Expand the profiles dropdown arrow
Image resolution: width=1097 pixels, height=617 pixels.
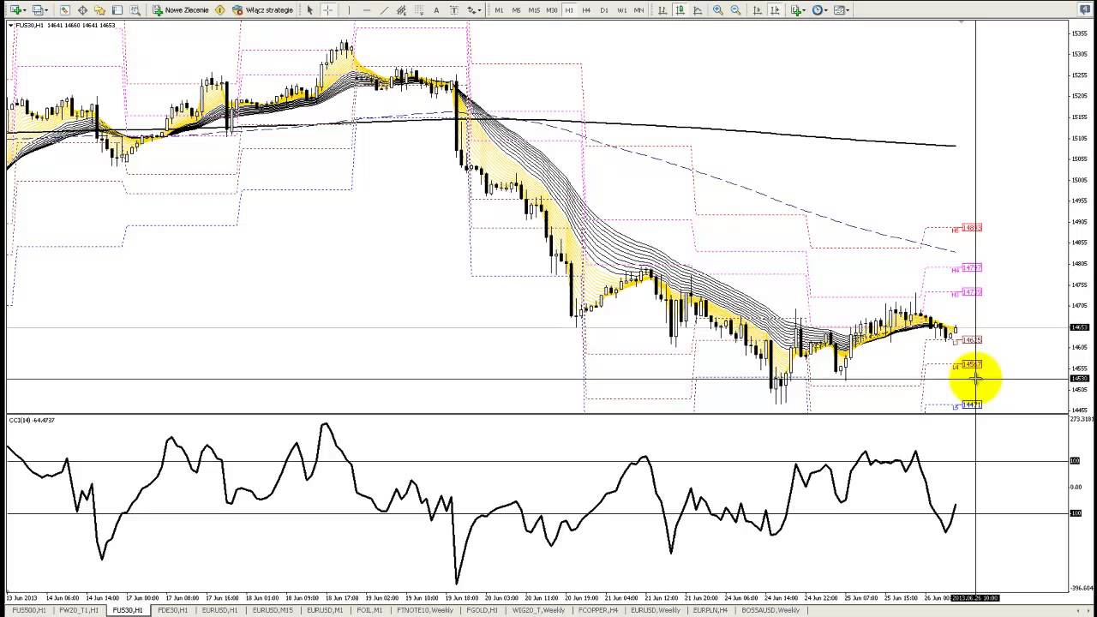coord(47,10)
